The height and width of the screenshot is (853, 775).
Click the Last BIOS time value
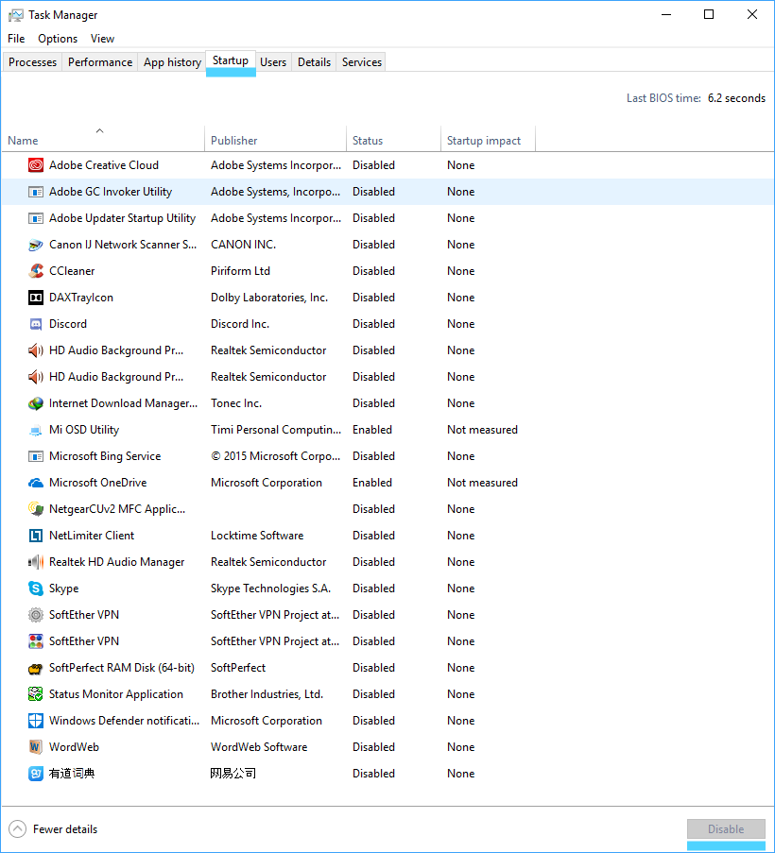736,98
